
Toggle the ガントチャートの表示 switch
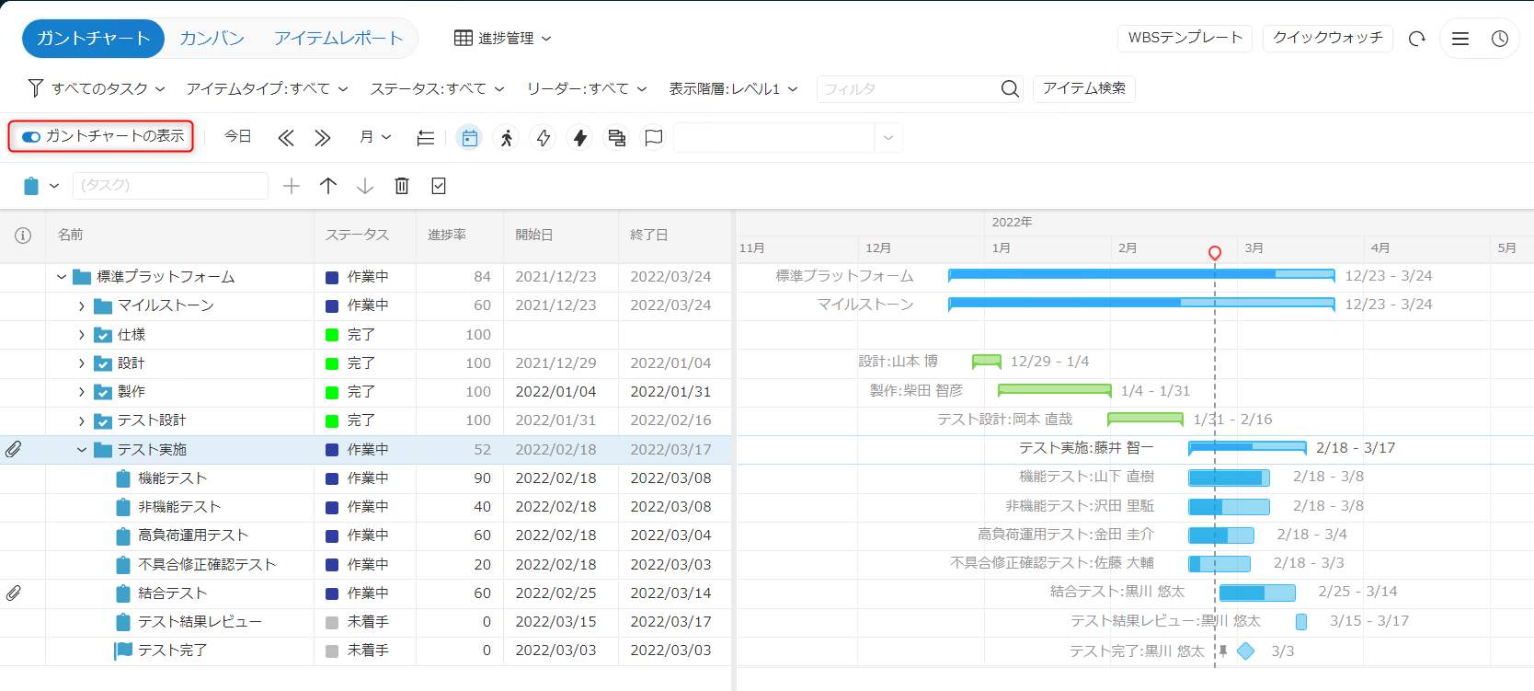[32, 136]
